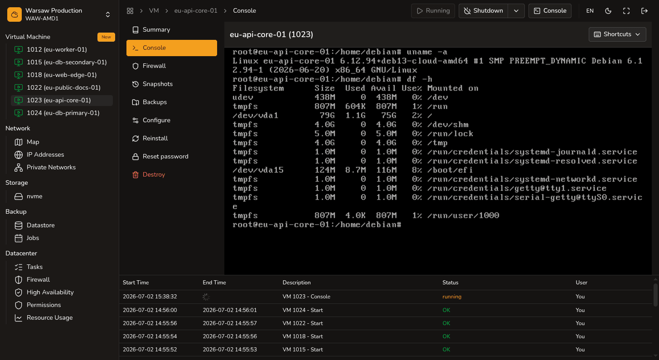Select the Console tab
Image resolution: width=659 pixels, height=360 pixels.
point(172,48)
